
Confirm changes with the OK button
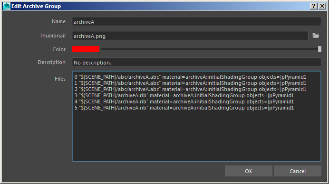tap(249, 171)
